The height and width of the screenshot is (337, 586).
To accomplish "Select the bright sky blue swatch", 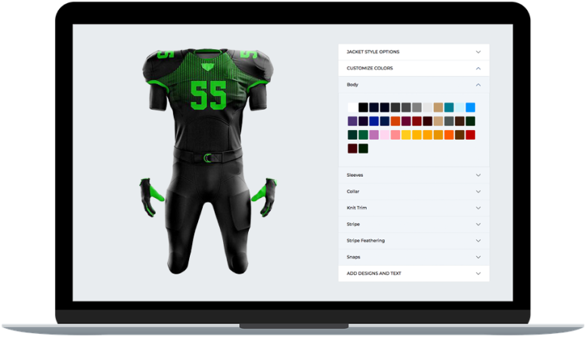I will (x=470, y=107).
